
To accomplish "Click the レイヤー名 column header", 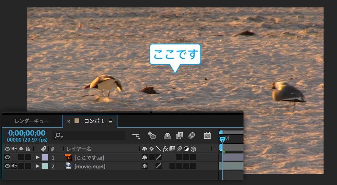I will [x=79, y=149].
